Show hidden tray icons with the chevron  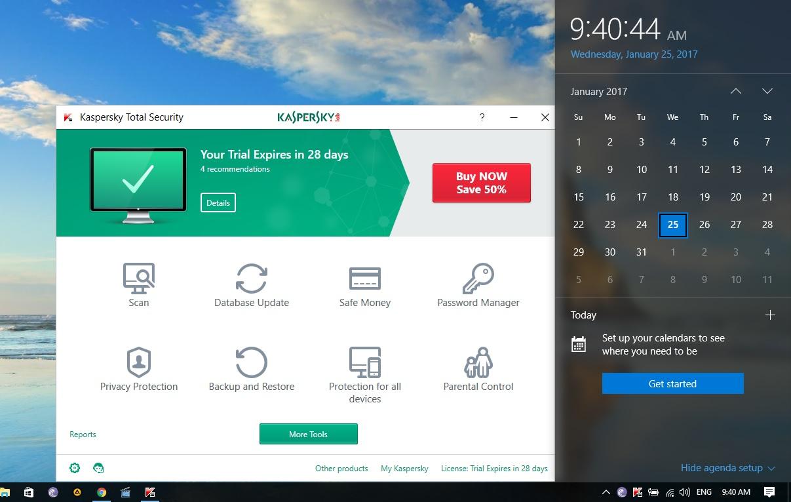[x=606, y=492]
